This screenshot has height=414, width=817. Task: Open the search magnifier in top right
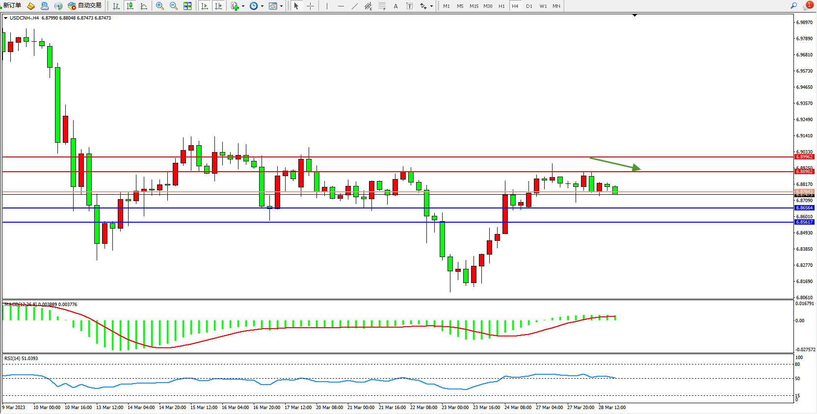pos(793,6)
